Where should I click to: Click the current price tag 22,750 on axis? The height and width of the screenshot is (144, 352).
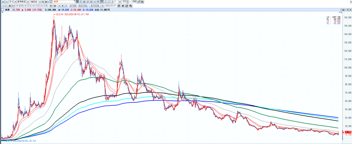click(x=348, y=132)
